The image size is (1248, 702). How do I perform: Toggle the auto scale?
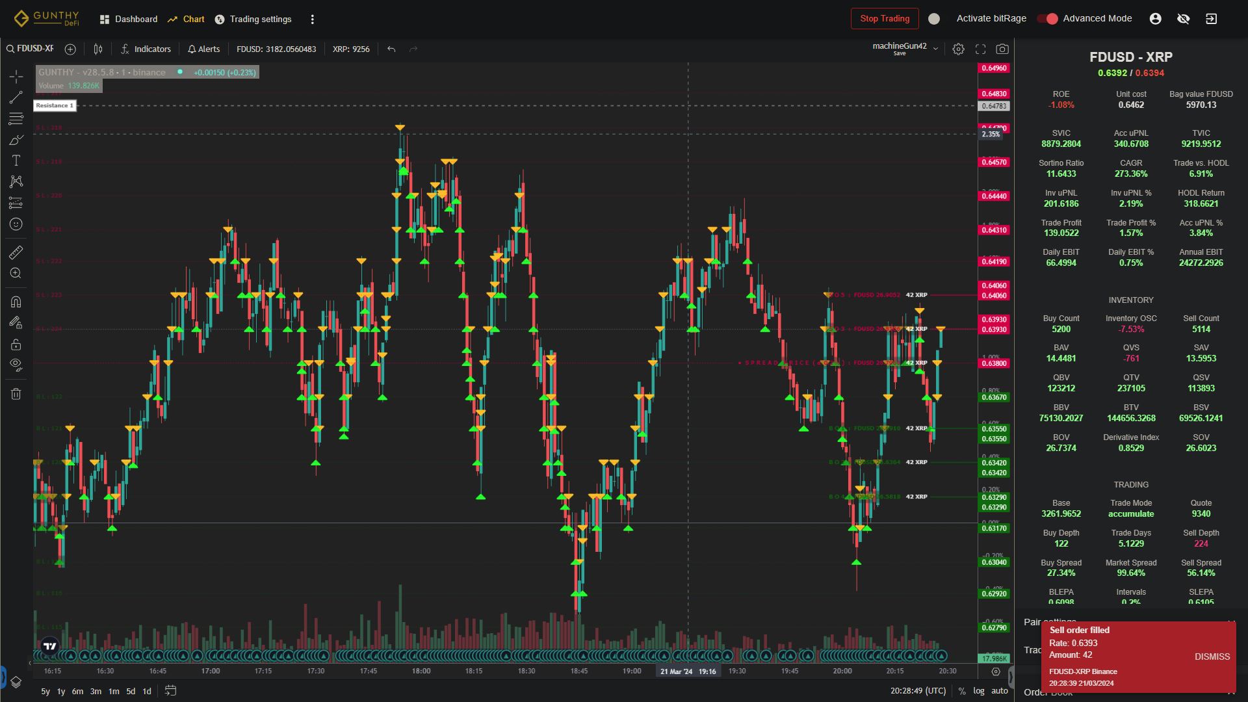click(1000, 691)
